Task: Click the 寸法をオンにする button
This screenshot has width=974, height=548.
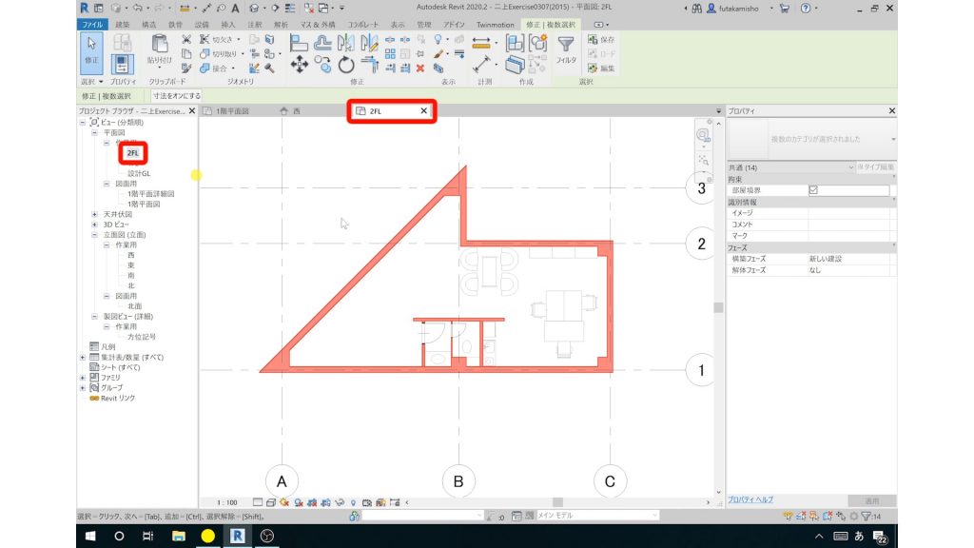Action: (176, 96)
